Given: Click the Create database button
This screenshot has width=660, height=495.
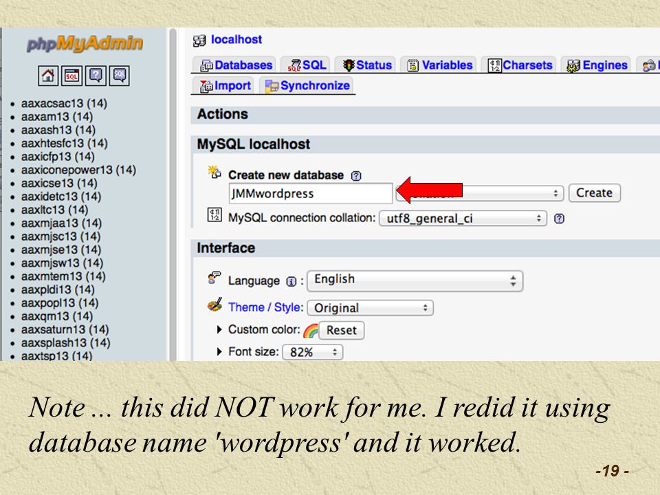Looking at the screenshot, I should 594,192.
